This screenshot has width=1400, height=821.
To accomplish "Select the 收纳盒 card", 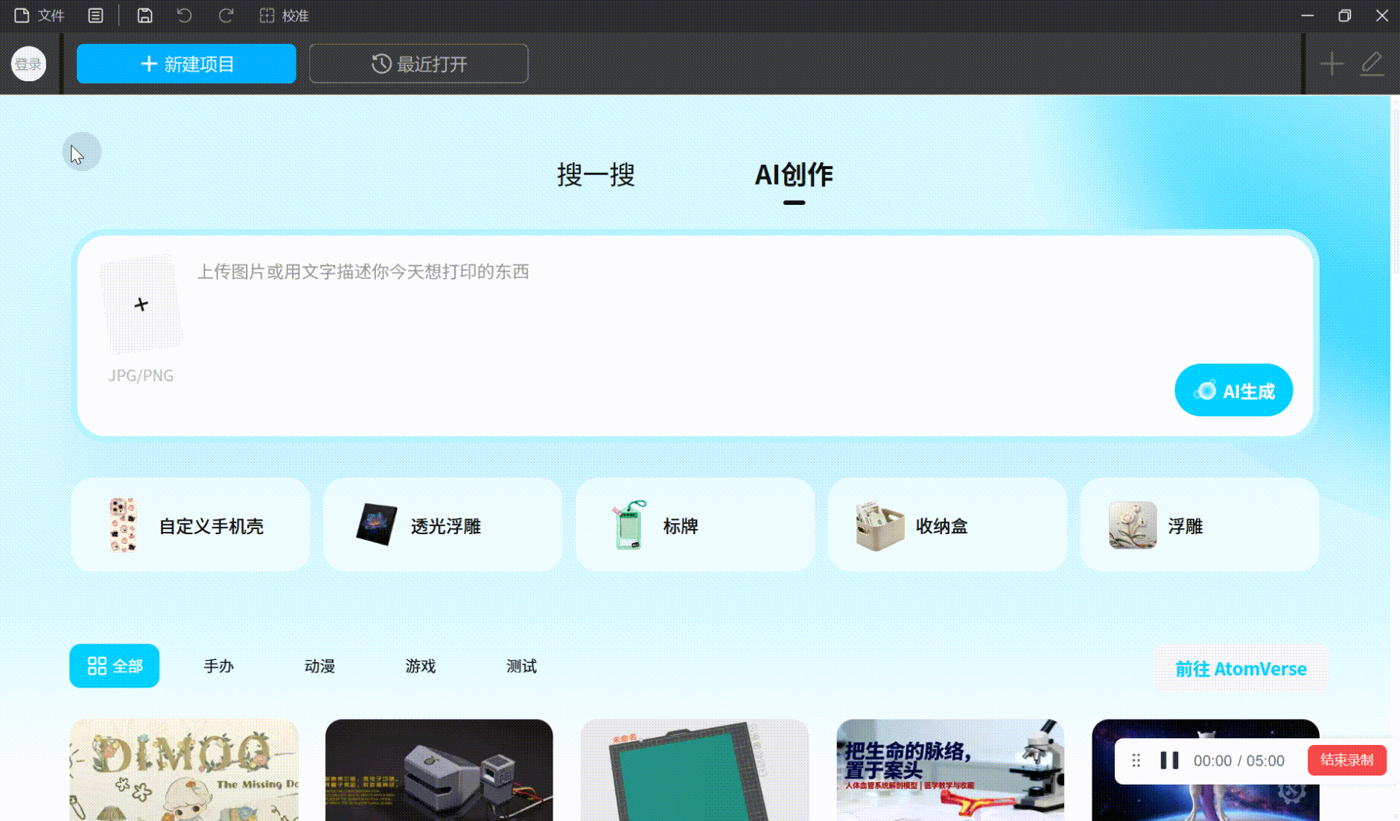I will click(x=947, y=525).
